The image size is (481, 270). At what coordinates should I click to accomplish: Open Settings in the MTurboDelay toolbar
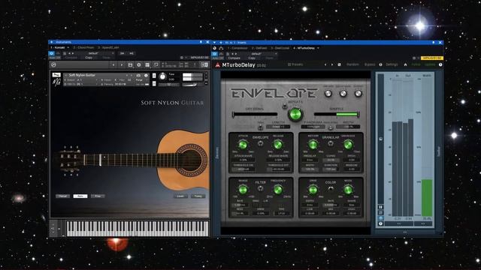coord(392,64)
